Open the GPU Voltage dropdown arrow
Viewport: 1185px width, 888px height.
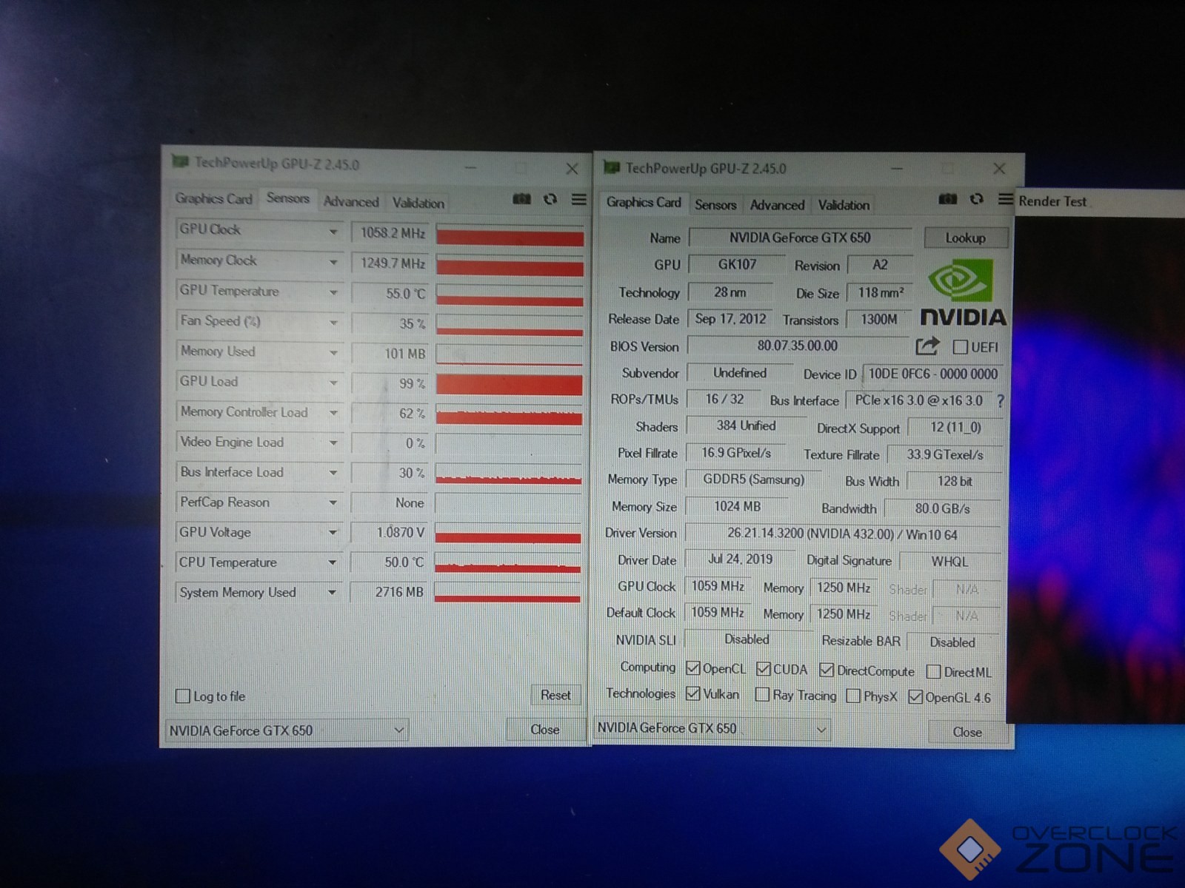[333, 533]
